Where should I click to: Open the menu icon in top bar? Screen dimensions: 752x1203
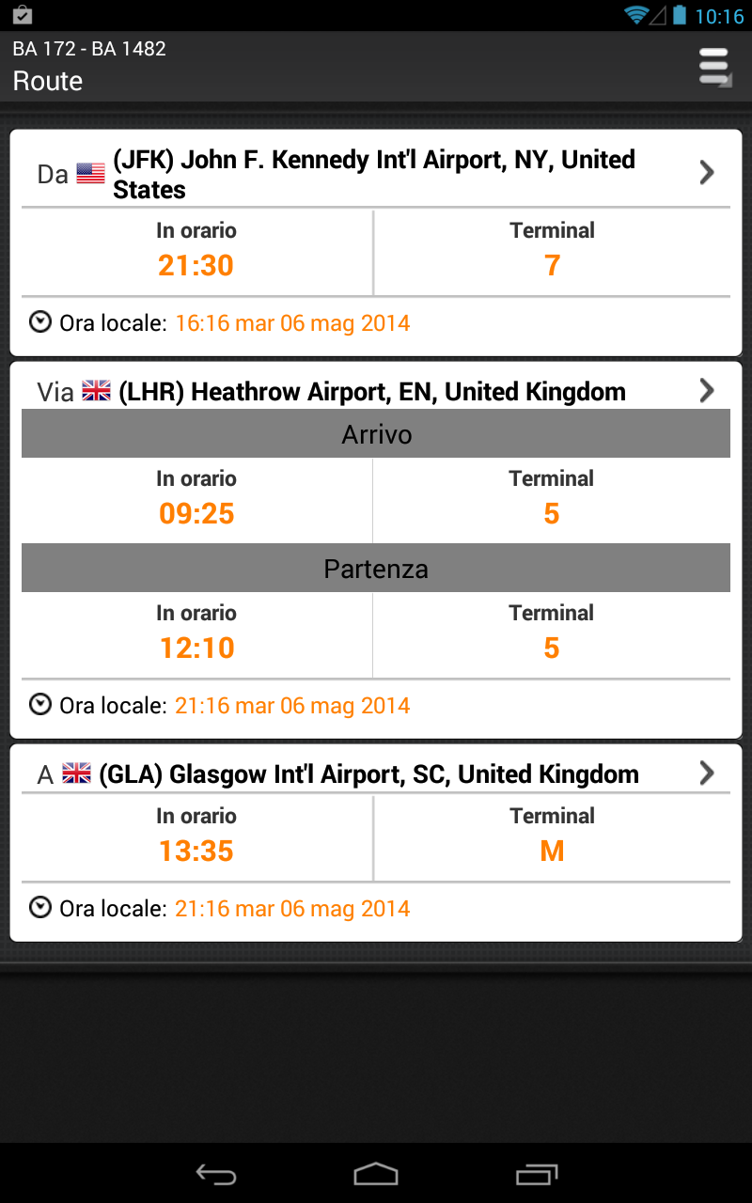[x=715, y=67]
